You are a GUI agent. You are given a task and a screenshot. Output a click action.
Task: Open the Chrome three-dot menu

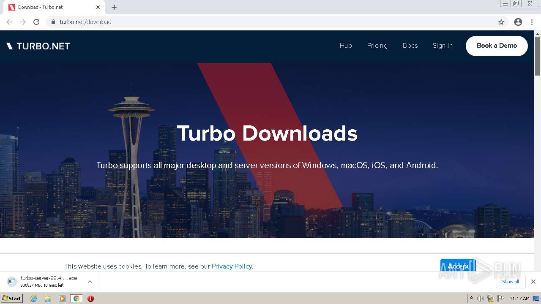point(532,22)
